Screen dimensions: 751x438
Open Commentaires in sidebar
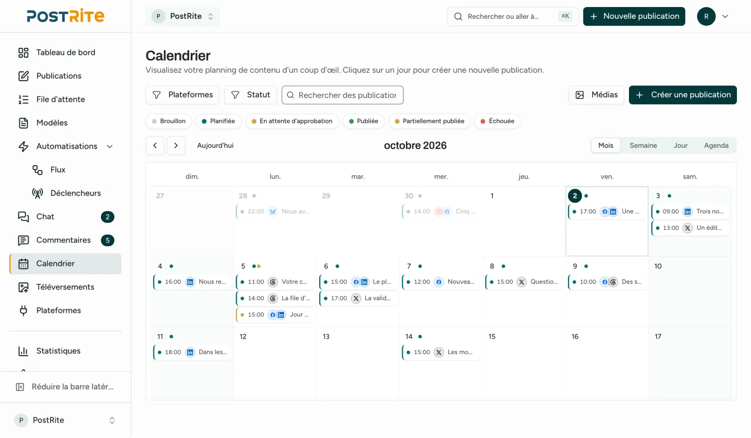click(65, 240)
